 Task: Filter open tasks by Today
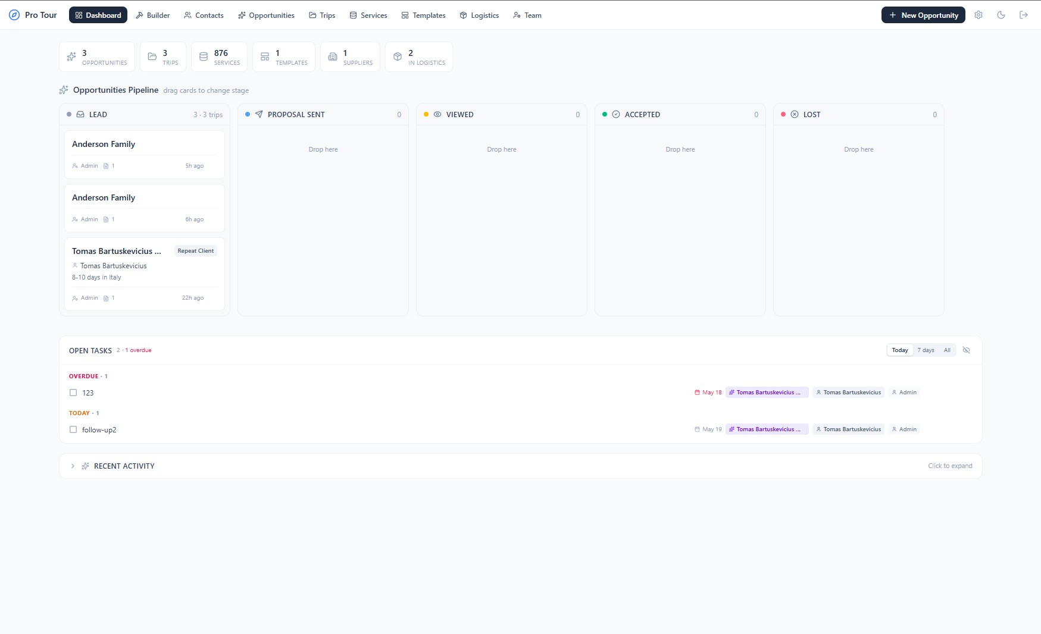[900, 350]
